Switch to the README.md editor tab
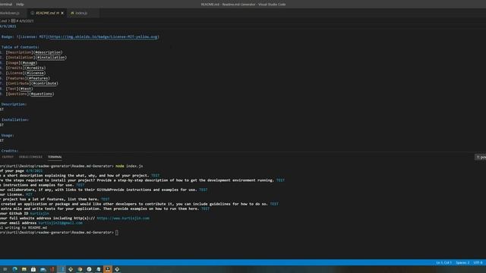The width and height of the screenshot is (486, 273). [x=47, y=13]
